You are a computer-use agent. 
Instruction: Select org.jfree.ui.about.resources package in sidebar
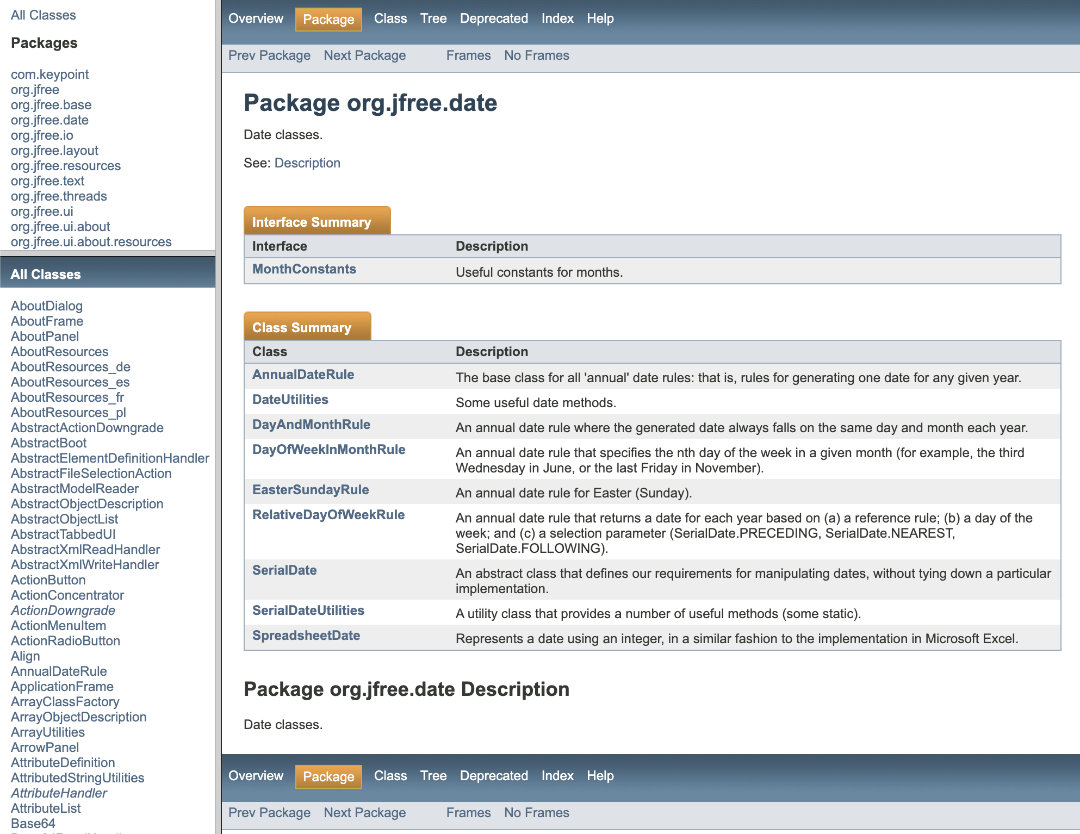click(91, 242)
